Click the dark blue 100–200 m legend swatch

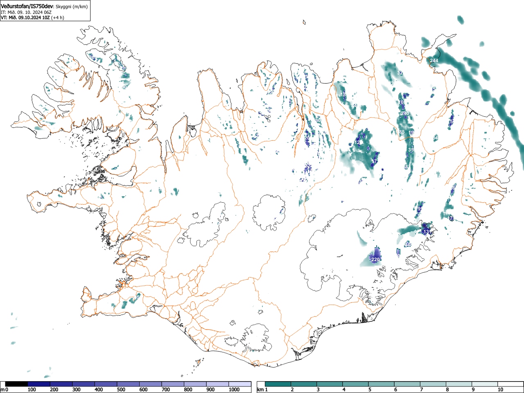tap(39, 384)
